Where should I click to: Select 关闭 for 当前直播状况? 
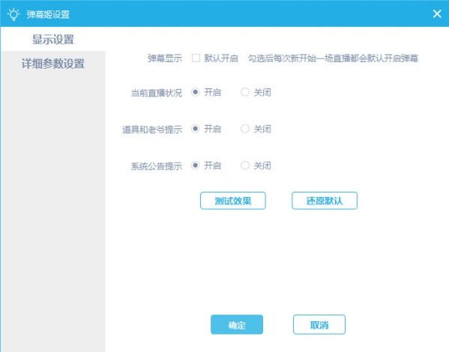(245, 92)
